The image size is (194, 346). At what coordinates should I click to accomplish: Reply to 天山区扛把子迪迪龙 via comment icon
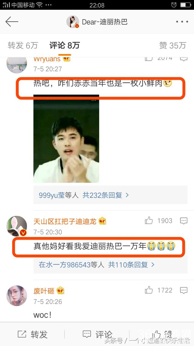coord(184,221)
